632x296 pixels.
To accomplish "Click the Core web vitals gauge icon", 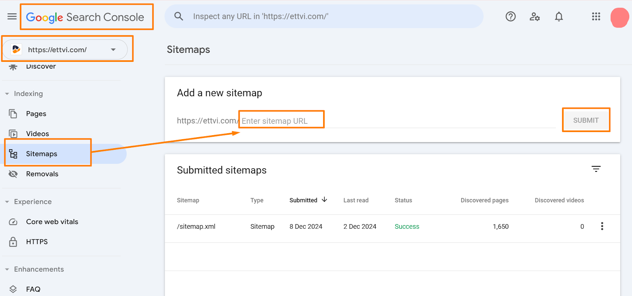I will [13, 222].
